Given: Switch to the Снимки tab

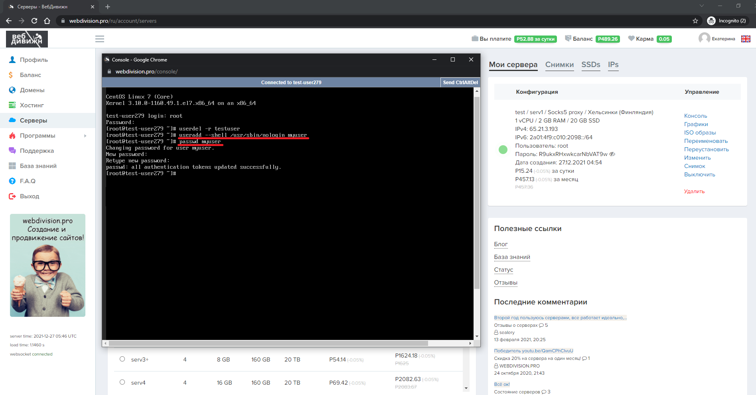Looking at the screenshot, I should (x=559, y=65).
